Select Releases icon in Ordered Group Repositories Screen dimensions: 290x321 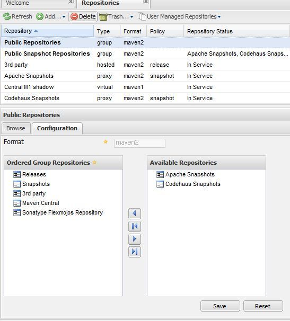[x=17, y=175]
